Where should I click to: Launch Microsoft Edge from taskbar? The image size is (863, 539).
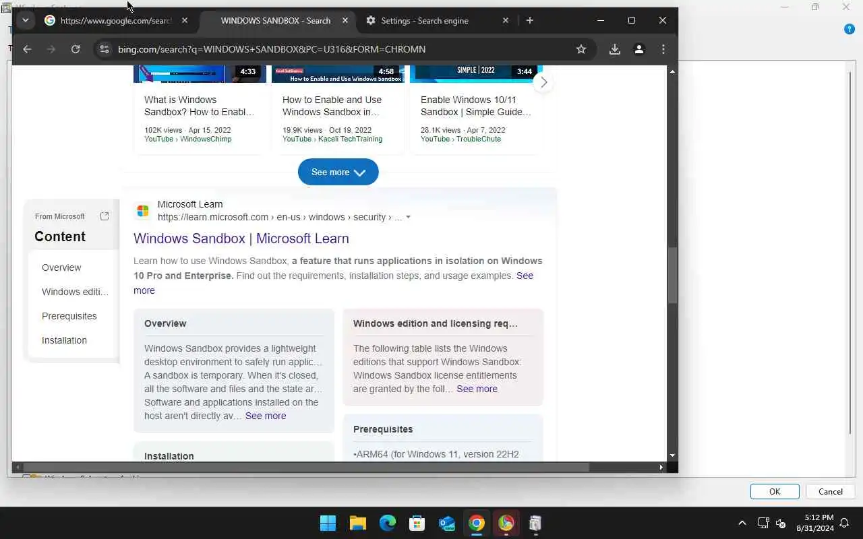click(x=388, y=524)
